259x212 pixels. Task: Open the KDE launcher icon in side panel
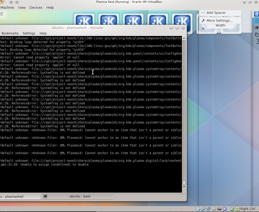256,14
